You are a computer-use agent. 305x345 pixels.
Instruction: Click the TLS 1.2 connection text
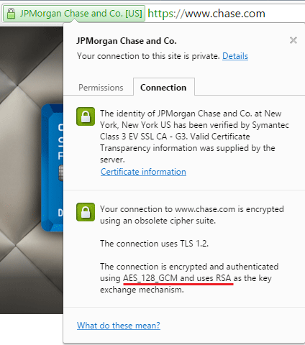(x=154, y=244)
